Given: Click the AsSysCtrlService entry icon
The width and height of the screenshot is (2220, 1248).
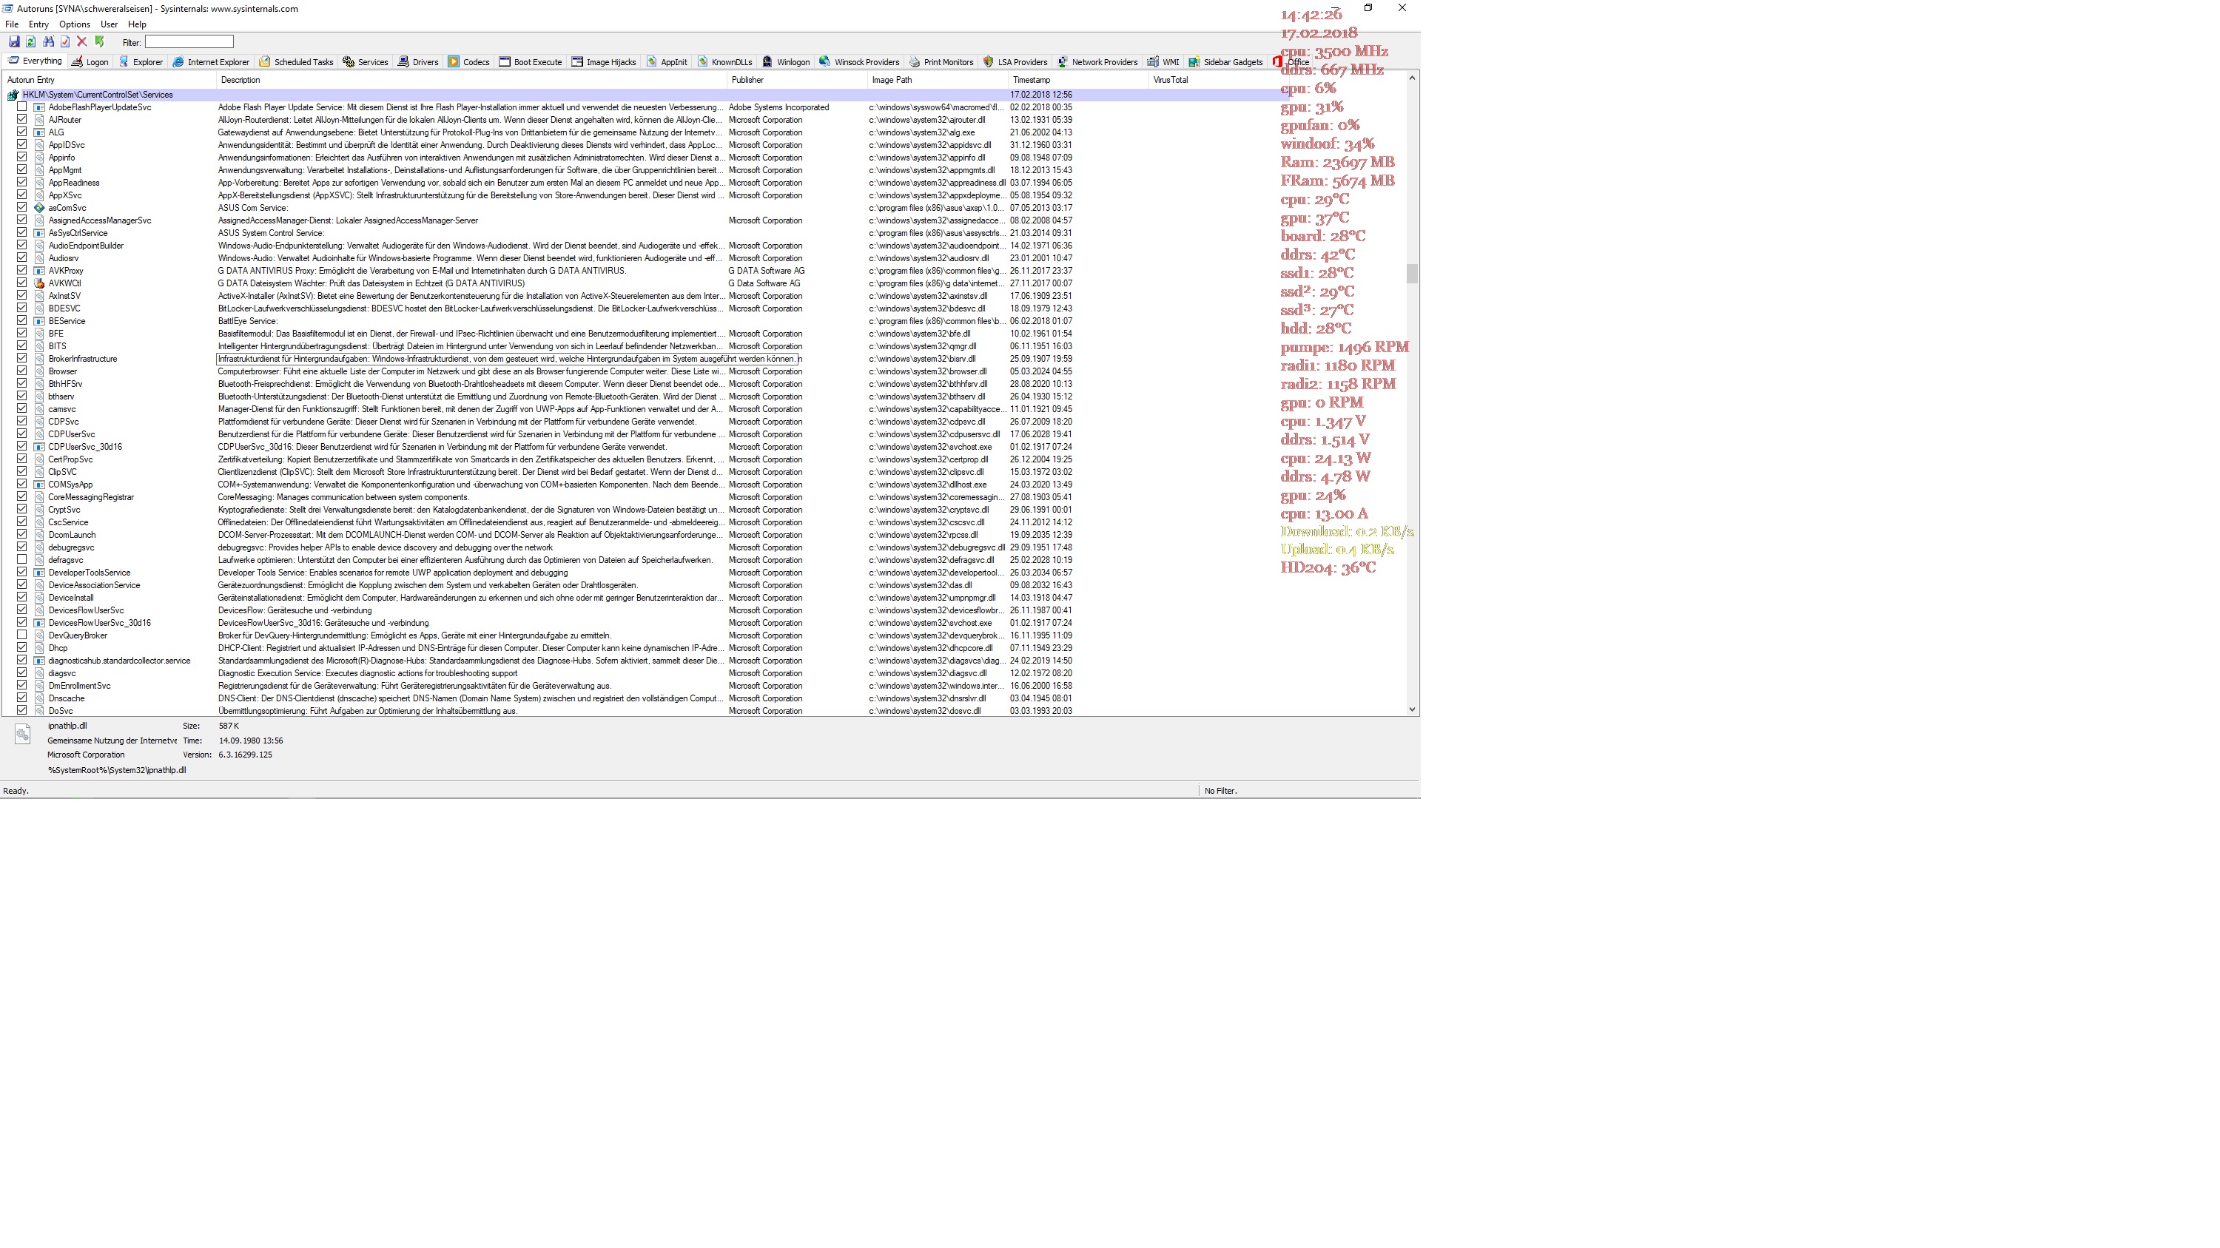Looking at the screenshot, I should point(38,232).
